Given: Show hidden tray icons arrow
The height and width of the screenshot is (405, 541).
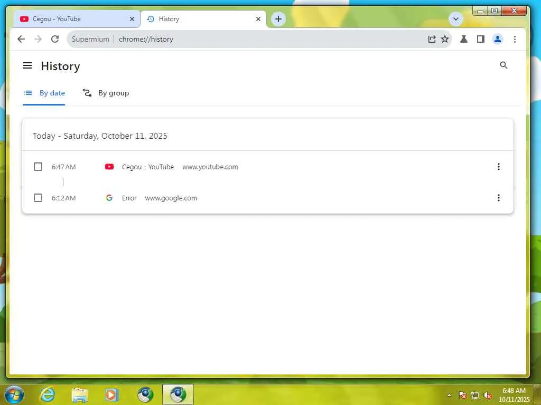Looking at the screenshot, I should (x=449, y=396).
